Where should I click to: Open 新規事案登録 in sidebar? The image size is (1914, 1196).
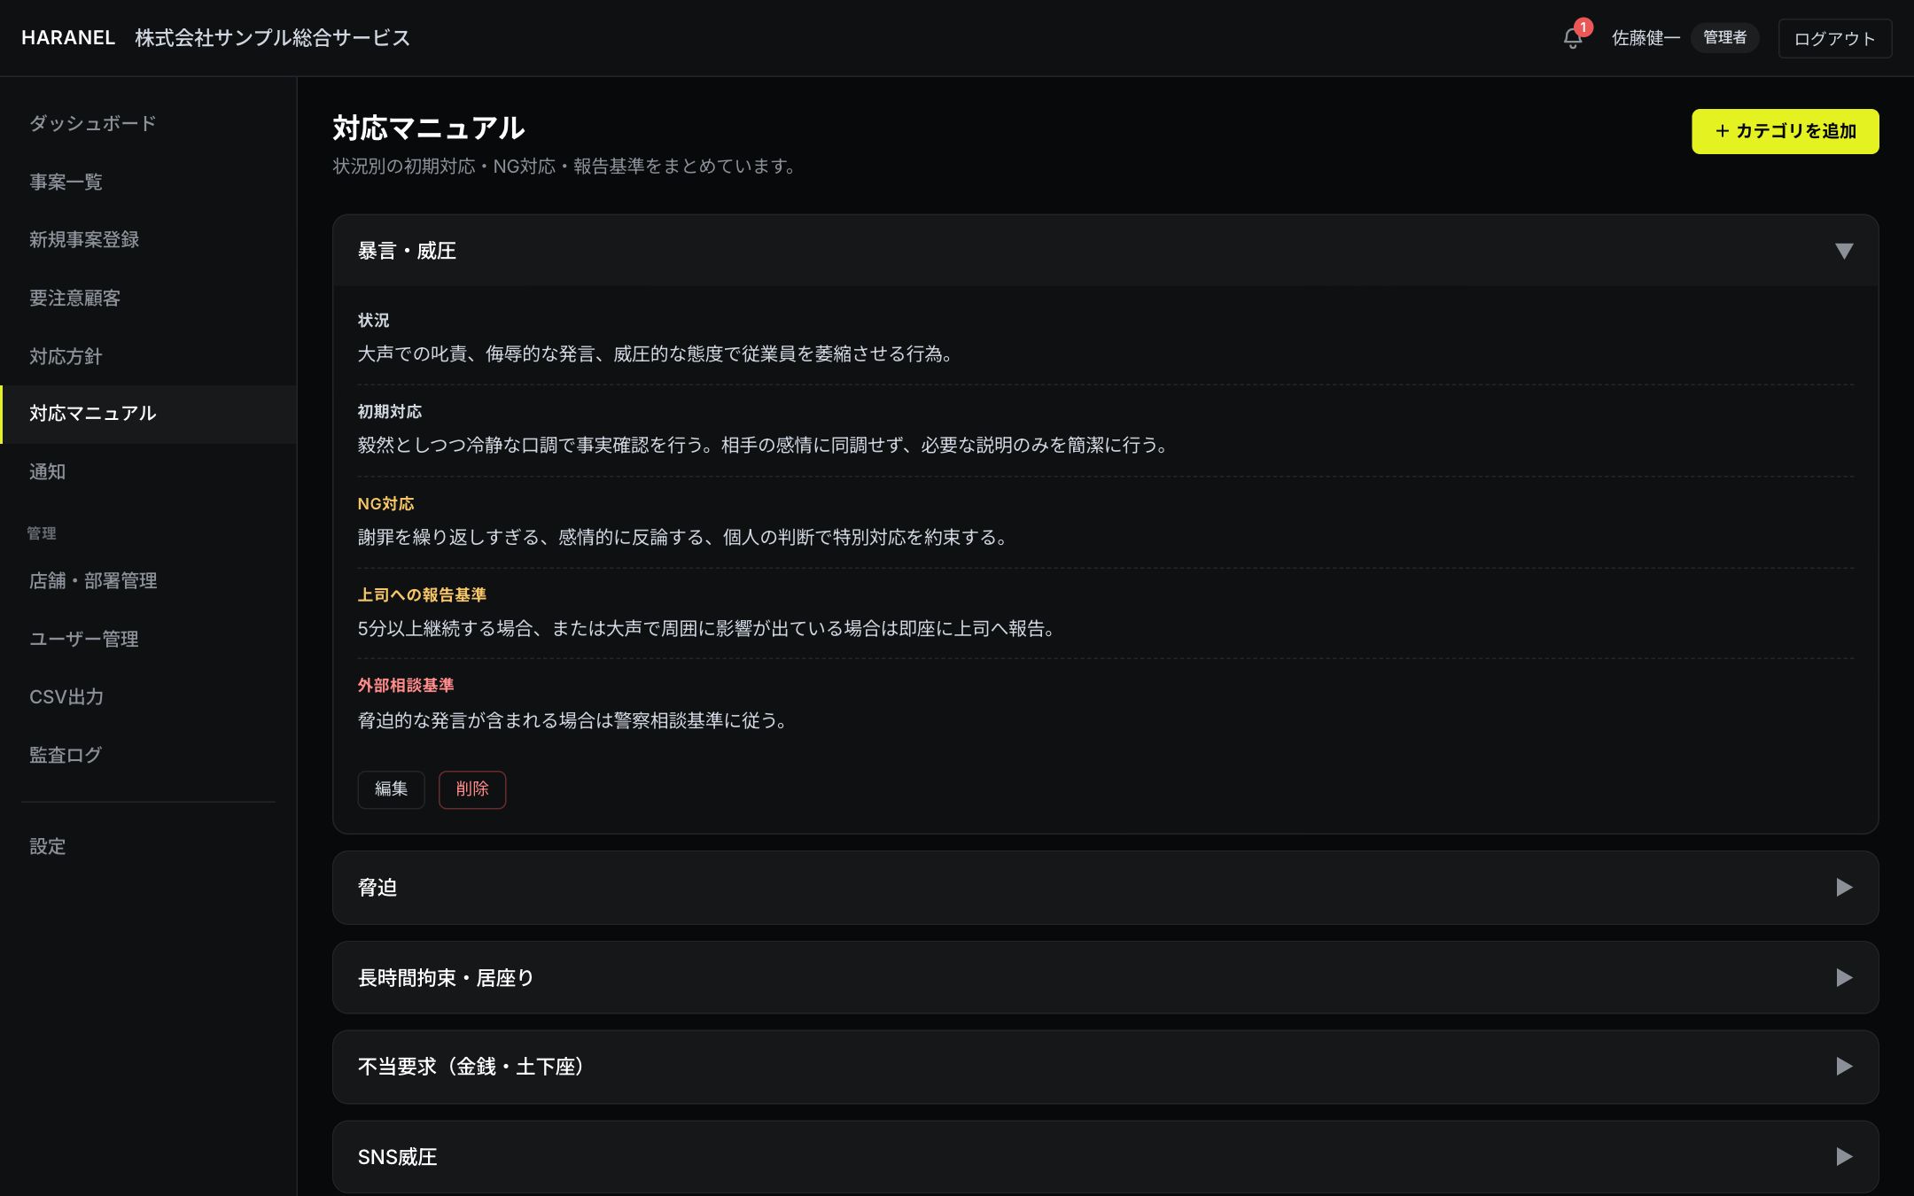pos(149,239)
